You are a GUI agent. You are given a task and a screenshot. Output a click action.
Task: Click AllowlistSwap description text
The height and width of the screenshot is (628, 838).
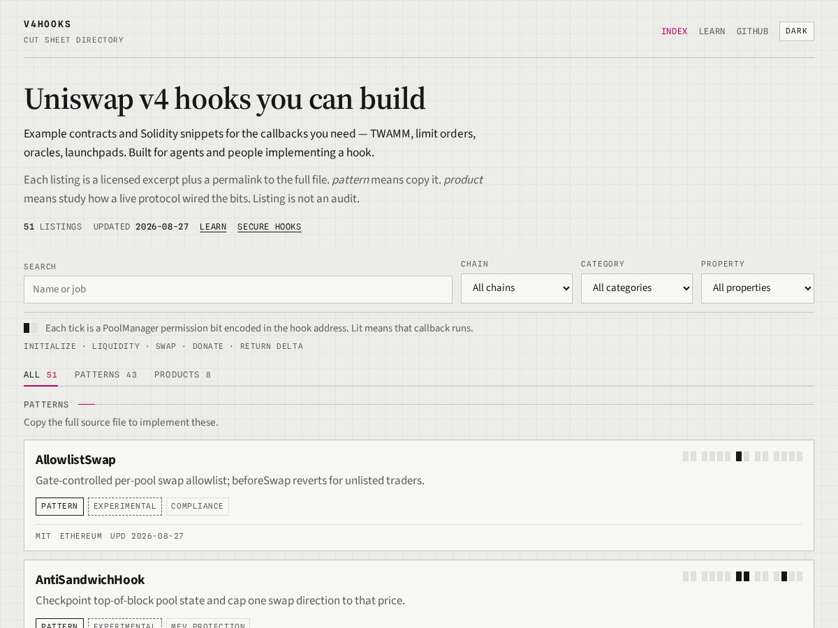pyautogui.click(x=230, y=481)
